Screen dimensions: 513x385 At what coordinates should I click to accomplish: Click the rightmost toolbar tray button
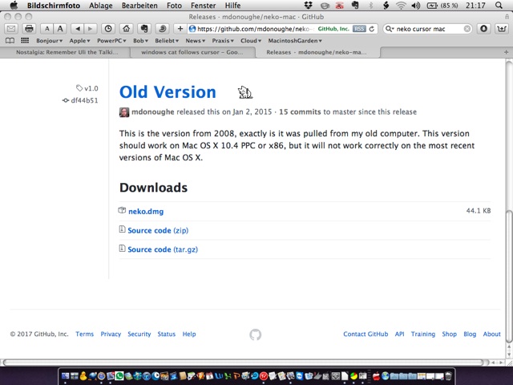(502, 29)
